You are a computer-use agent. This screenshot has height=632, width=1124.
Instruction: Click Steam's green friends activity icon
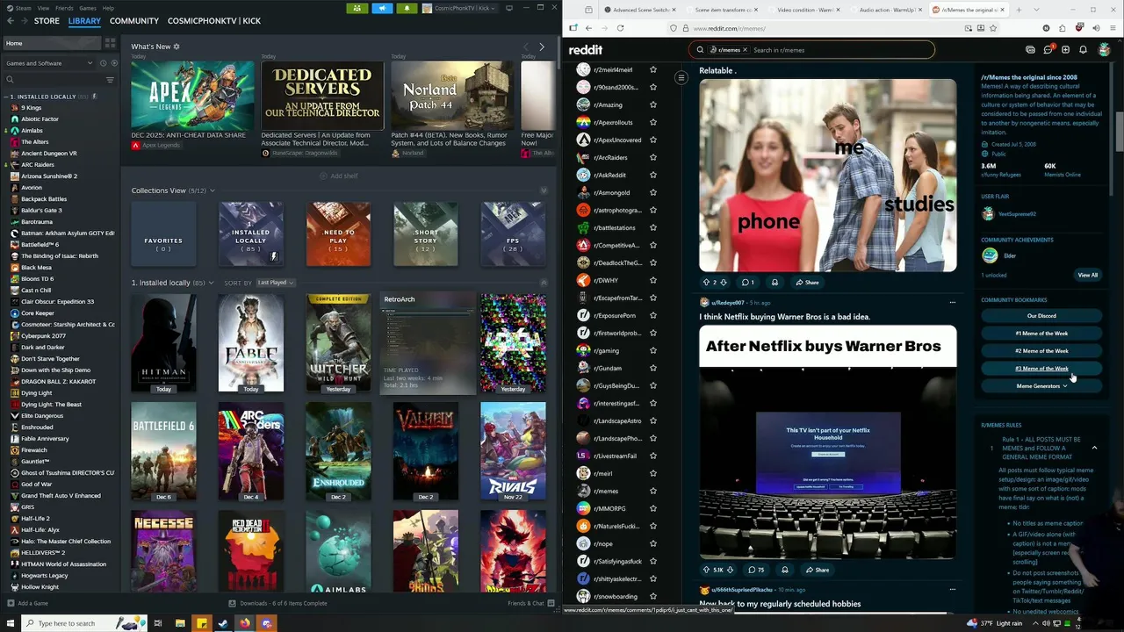tap(357, 8)
